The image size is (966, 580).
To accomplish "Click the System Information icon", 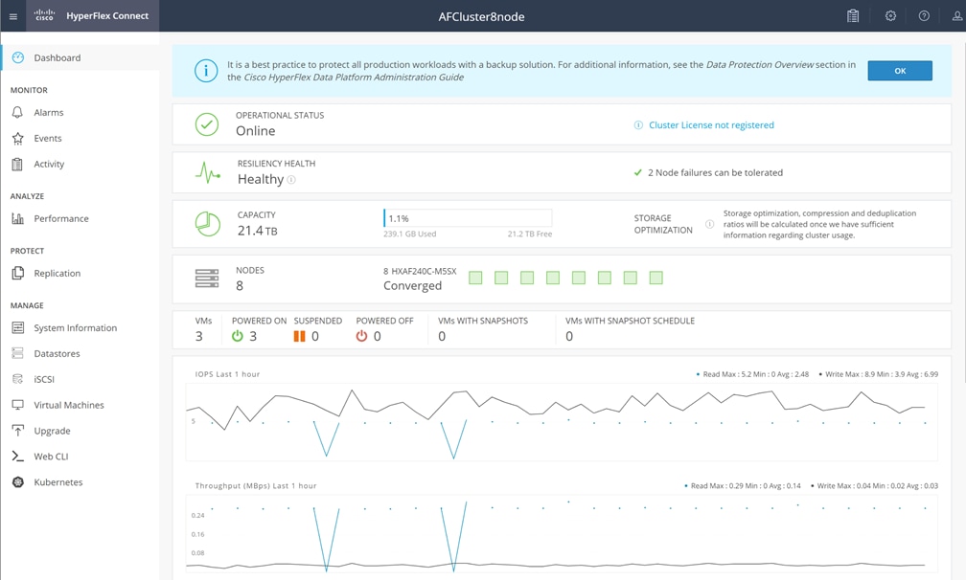I will point(18,328).
